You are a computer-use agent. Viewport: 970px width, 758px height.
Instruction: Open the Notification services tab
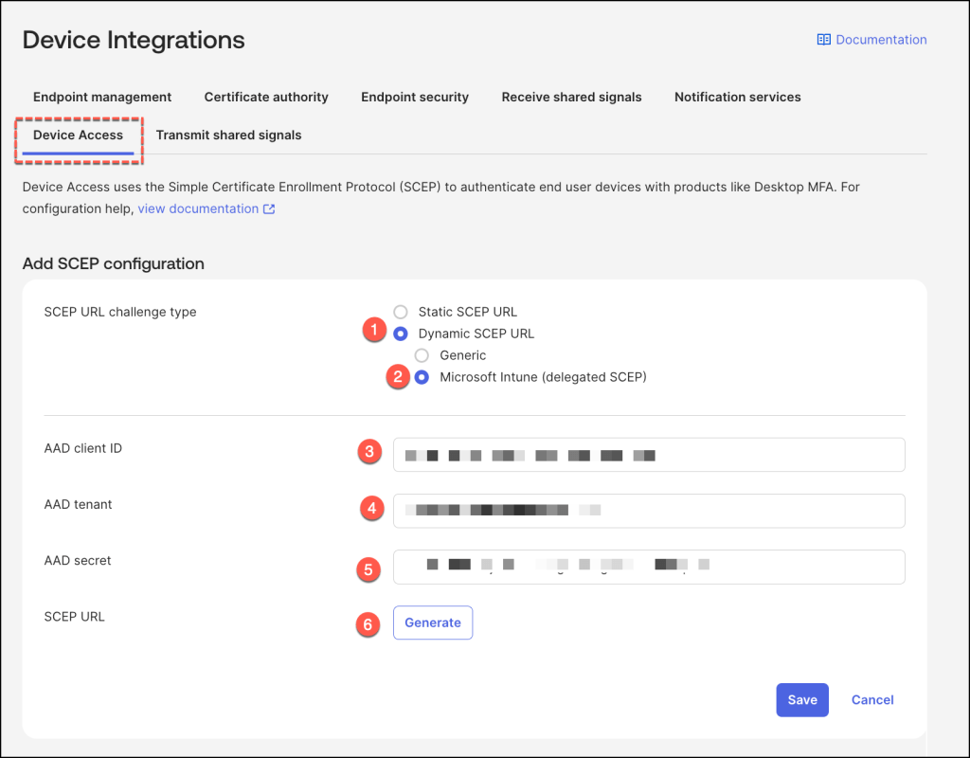pos(737,97)
